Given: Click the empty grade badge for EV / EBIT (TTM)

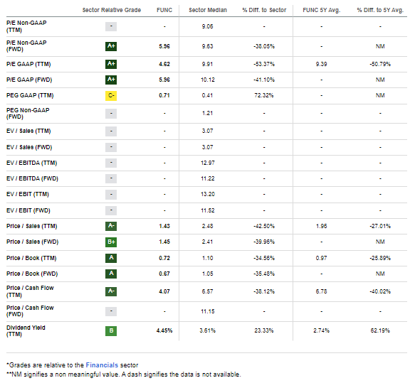Looking at the screenshot, I should click(111, 195).
